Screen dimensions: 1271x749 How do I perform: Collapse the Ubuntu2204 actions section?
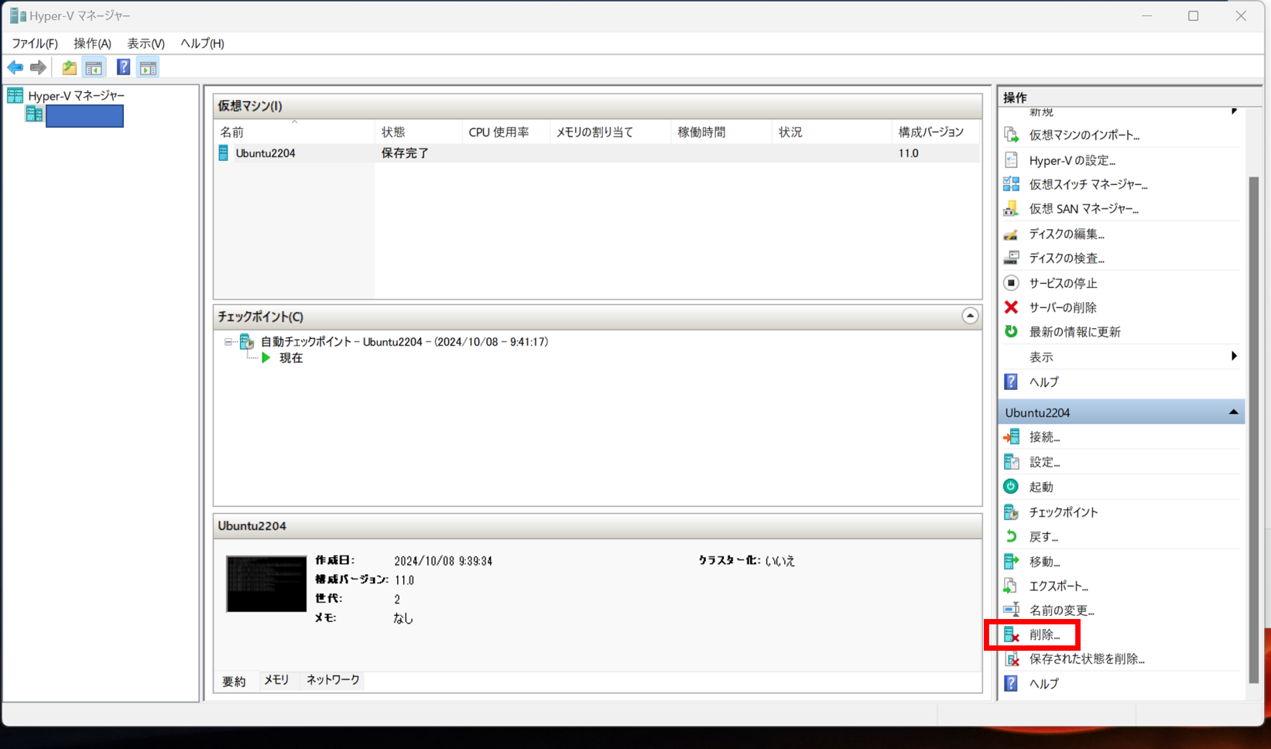coord(1233,412)
